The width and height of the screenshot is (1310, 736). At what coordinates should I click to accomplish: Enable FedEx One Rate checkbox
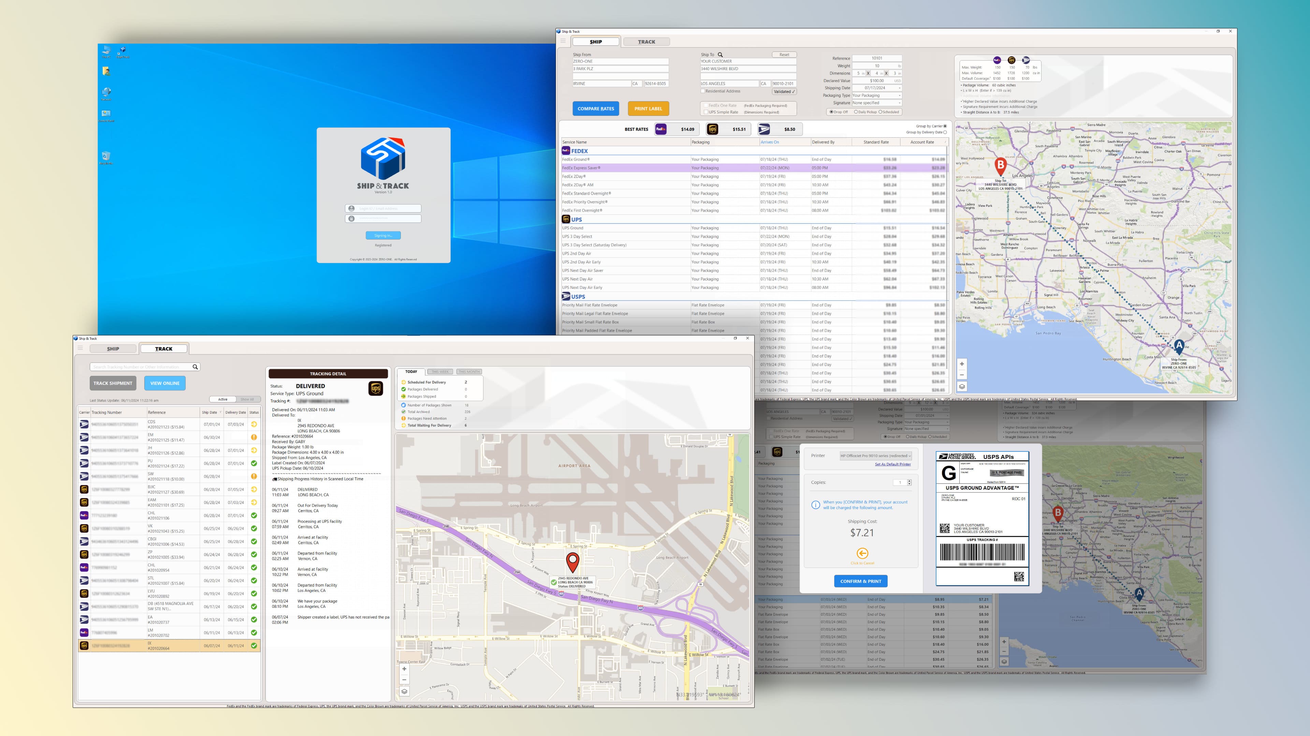tap(706, 106)
